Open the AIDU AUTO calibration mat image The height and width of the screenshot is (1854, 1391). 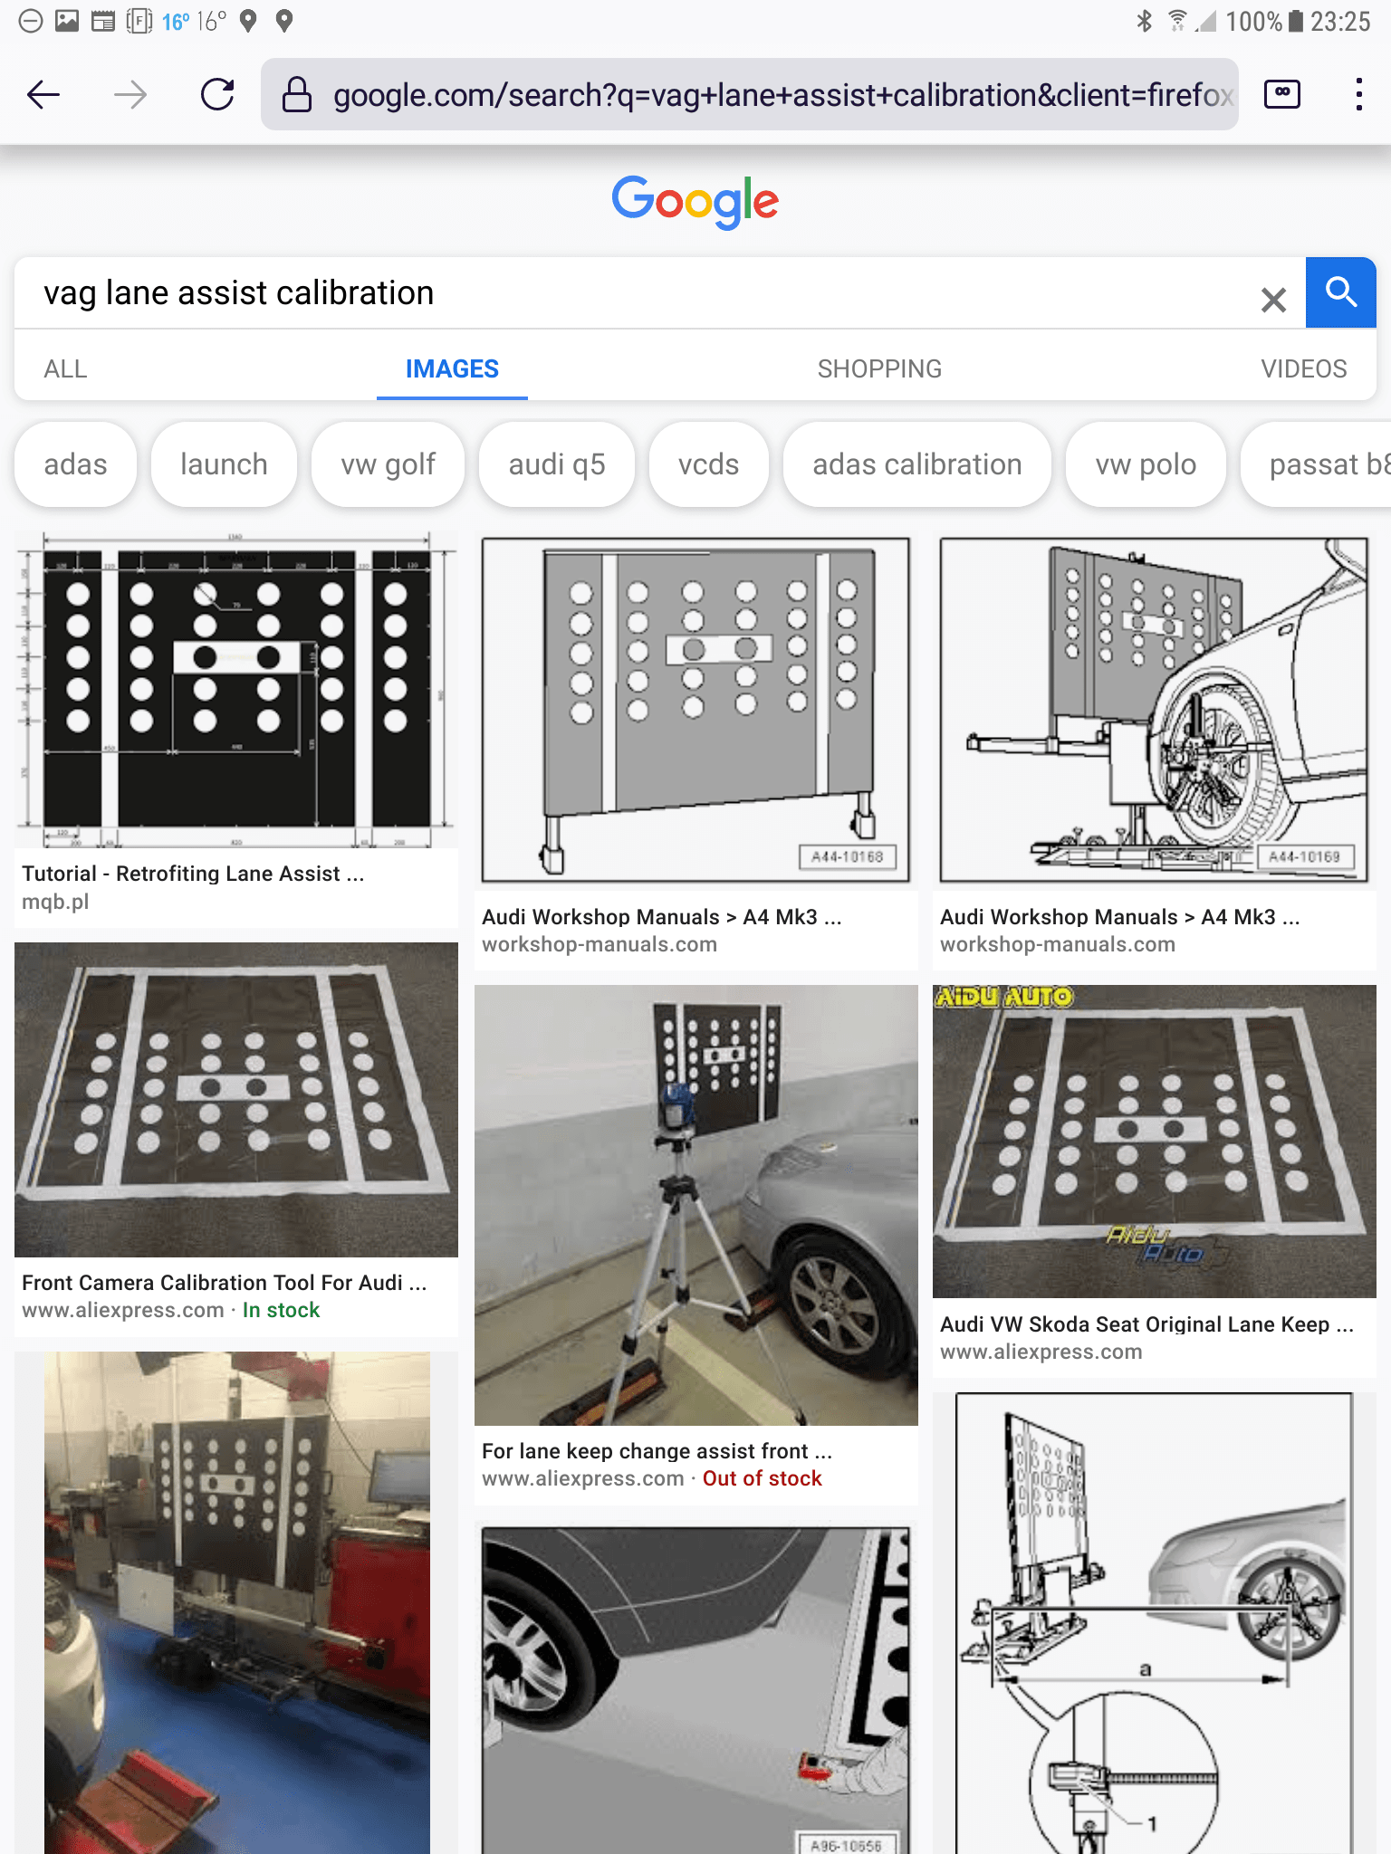click(1154, 1142)
